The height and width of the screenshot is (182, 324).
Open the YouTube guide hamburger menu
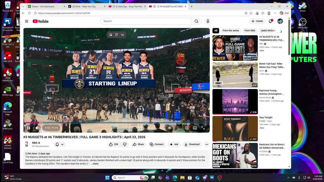[27, 21]
